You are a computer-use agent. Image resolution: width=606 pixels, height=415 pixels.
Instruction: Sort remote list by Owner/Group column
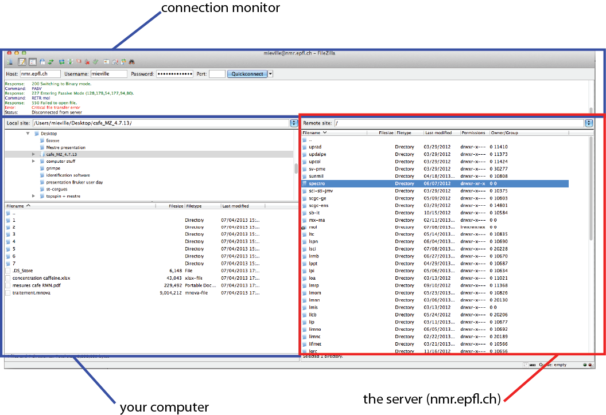529,133
